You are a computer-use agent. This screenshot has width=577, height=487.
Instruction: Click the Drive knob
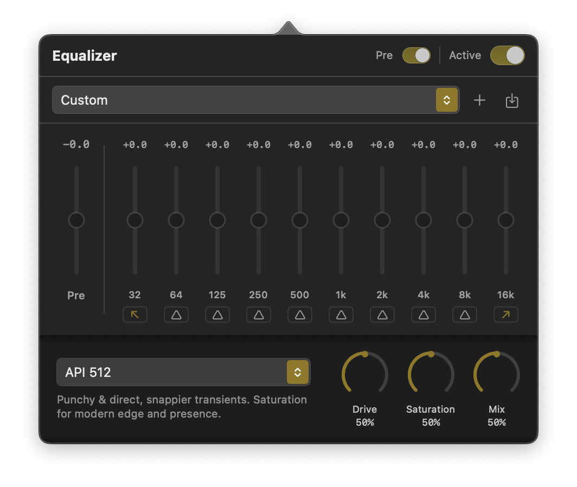(365, 374)
